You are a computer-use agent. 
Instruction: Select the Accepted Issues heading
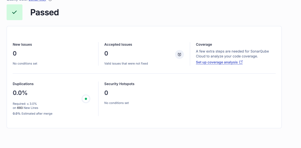click(118, 44)
